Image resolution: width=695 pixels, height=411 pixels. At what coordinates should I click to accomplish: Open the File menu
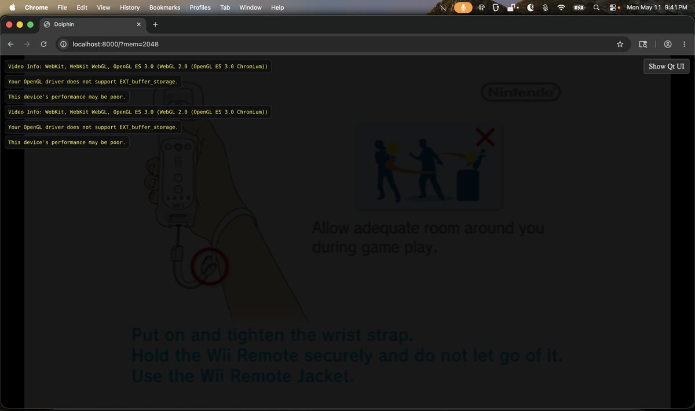[62, 8]
